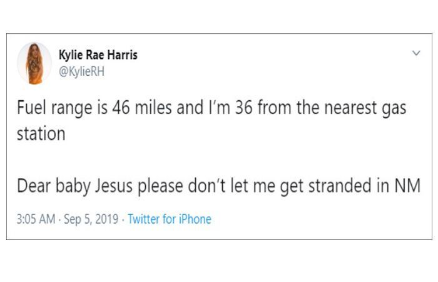Open the Twitter for iPhone source link
438x282 pixels.
170,219
